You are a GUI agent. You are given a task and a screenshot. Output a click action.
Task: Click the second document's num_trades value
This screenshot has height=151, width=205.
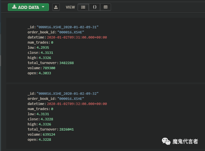(x=52, y=109)
